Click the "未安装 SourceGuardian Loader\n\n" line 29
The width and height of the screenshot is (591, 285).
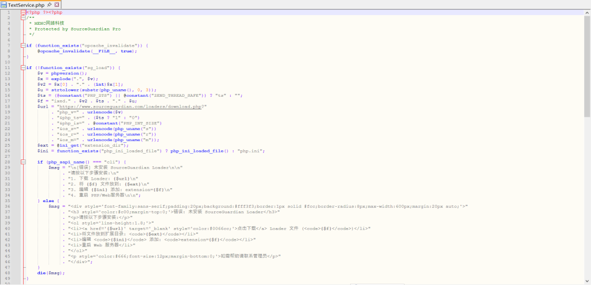click(115, 168)
